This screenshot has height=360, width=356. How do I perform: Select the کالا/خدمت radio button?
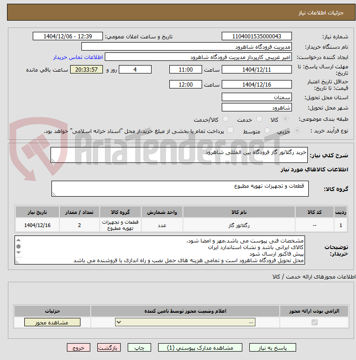point(225,119)
